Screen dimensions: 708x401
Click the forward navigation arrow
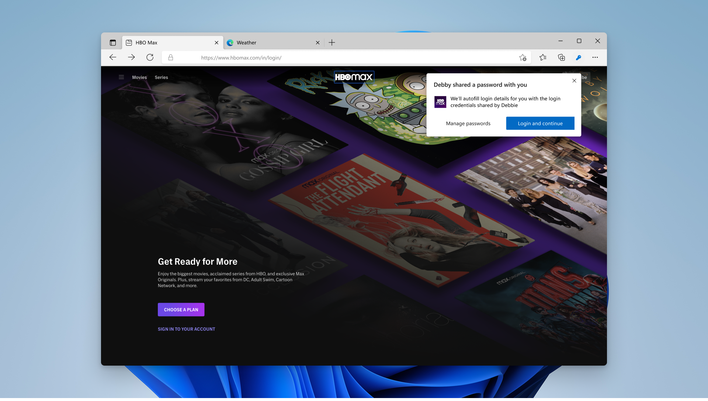[x=131, y=57]
